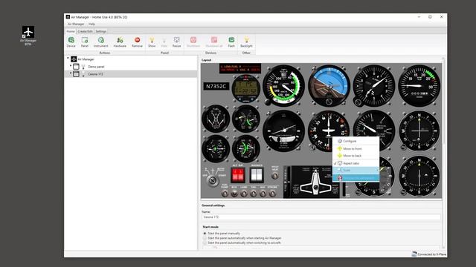476x267 pixels.
Task: Open Air Manager BETA desktop shortcut
Action: coord(28,36)
